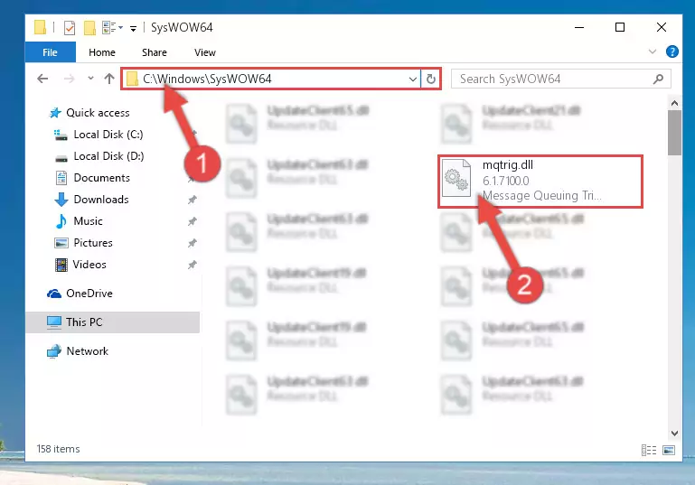Click the mqtrig.dll gear file icon
The image size is (695, 485).
pos(456,179)
